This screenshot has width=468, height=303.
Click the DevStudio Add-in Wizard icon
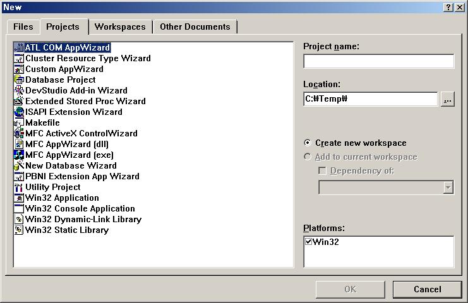click(x=19, y=90)
